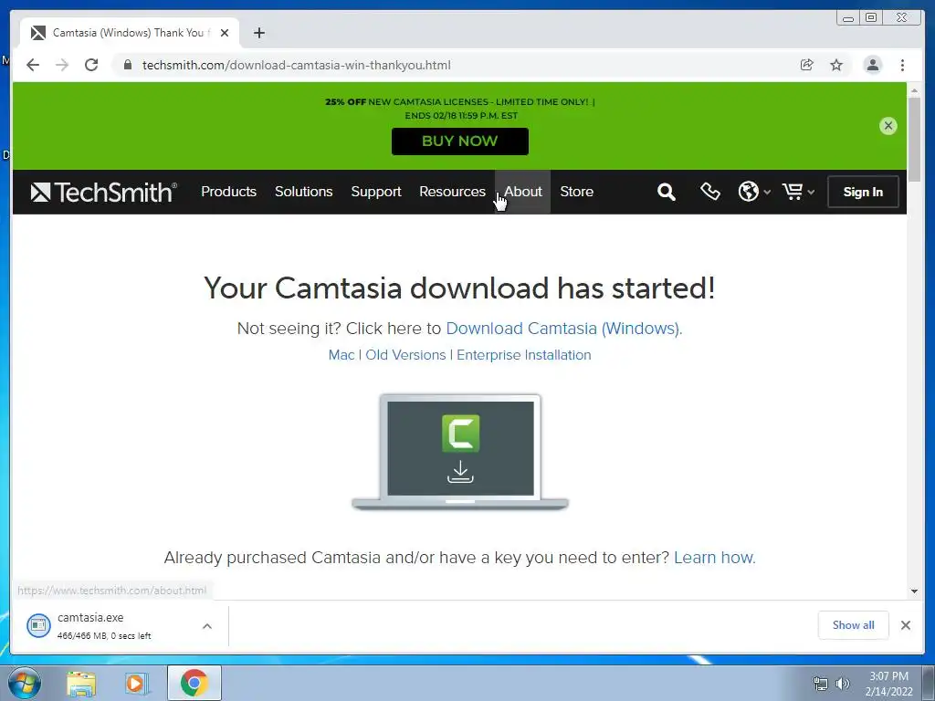The width and height of the screenshot is (935, 701).
Task: Click the padlock site info icon
Action: (x=128, y=65)
